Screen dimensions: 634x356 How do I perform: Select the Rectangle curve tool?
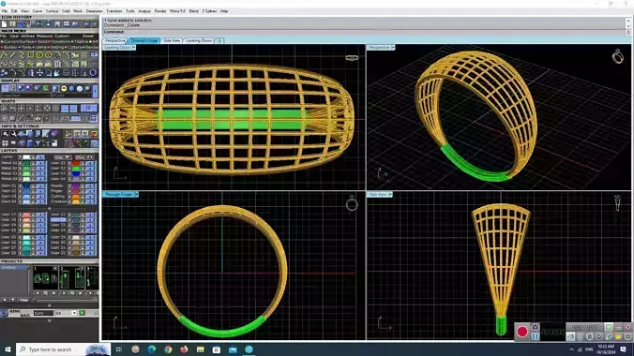(31, 55)
